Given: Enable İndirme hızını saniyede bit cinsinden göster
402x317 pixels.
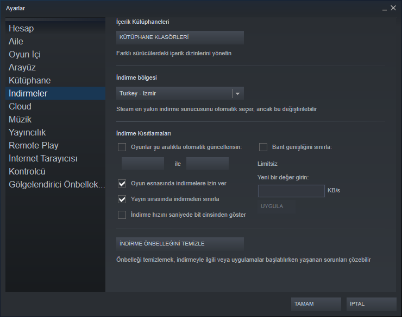Looking at the screenshot, I should coord(122,215).
